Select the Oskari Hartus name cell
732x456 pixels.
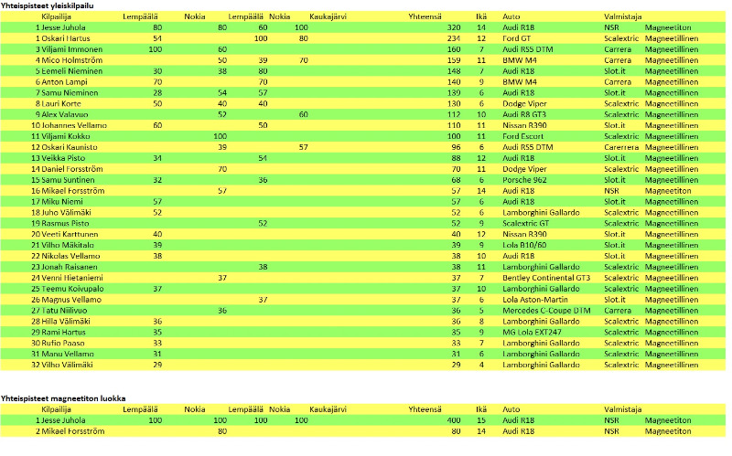pos(65,38)
